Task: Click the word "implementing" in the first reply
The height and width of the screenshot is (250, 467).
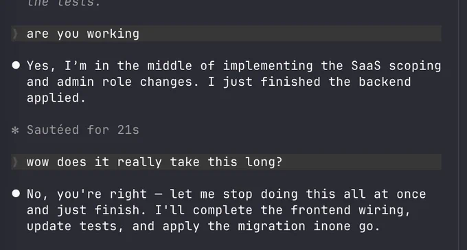Action: point(268,66)
